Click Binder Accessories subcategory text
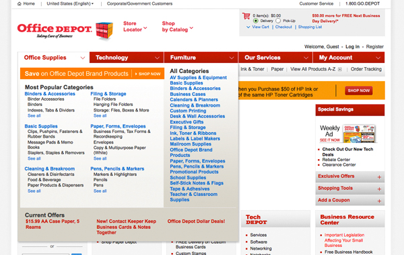Image resolution: width=404 pixels, height=255 pixels. pyautogui.click(x=46, y=99)
